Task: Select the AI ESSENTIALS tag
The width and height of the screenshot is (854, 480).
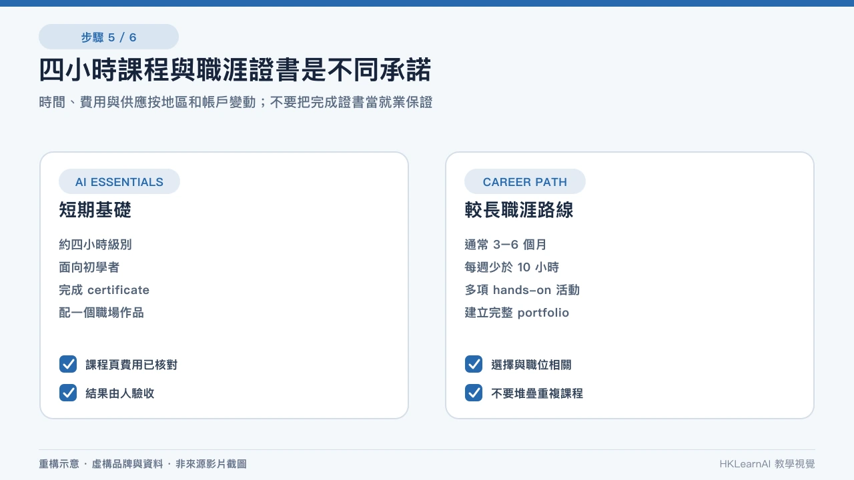Action: [x=119, y=181]
